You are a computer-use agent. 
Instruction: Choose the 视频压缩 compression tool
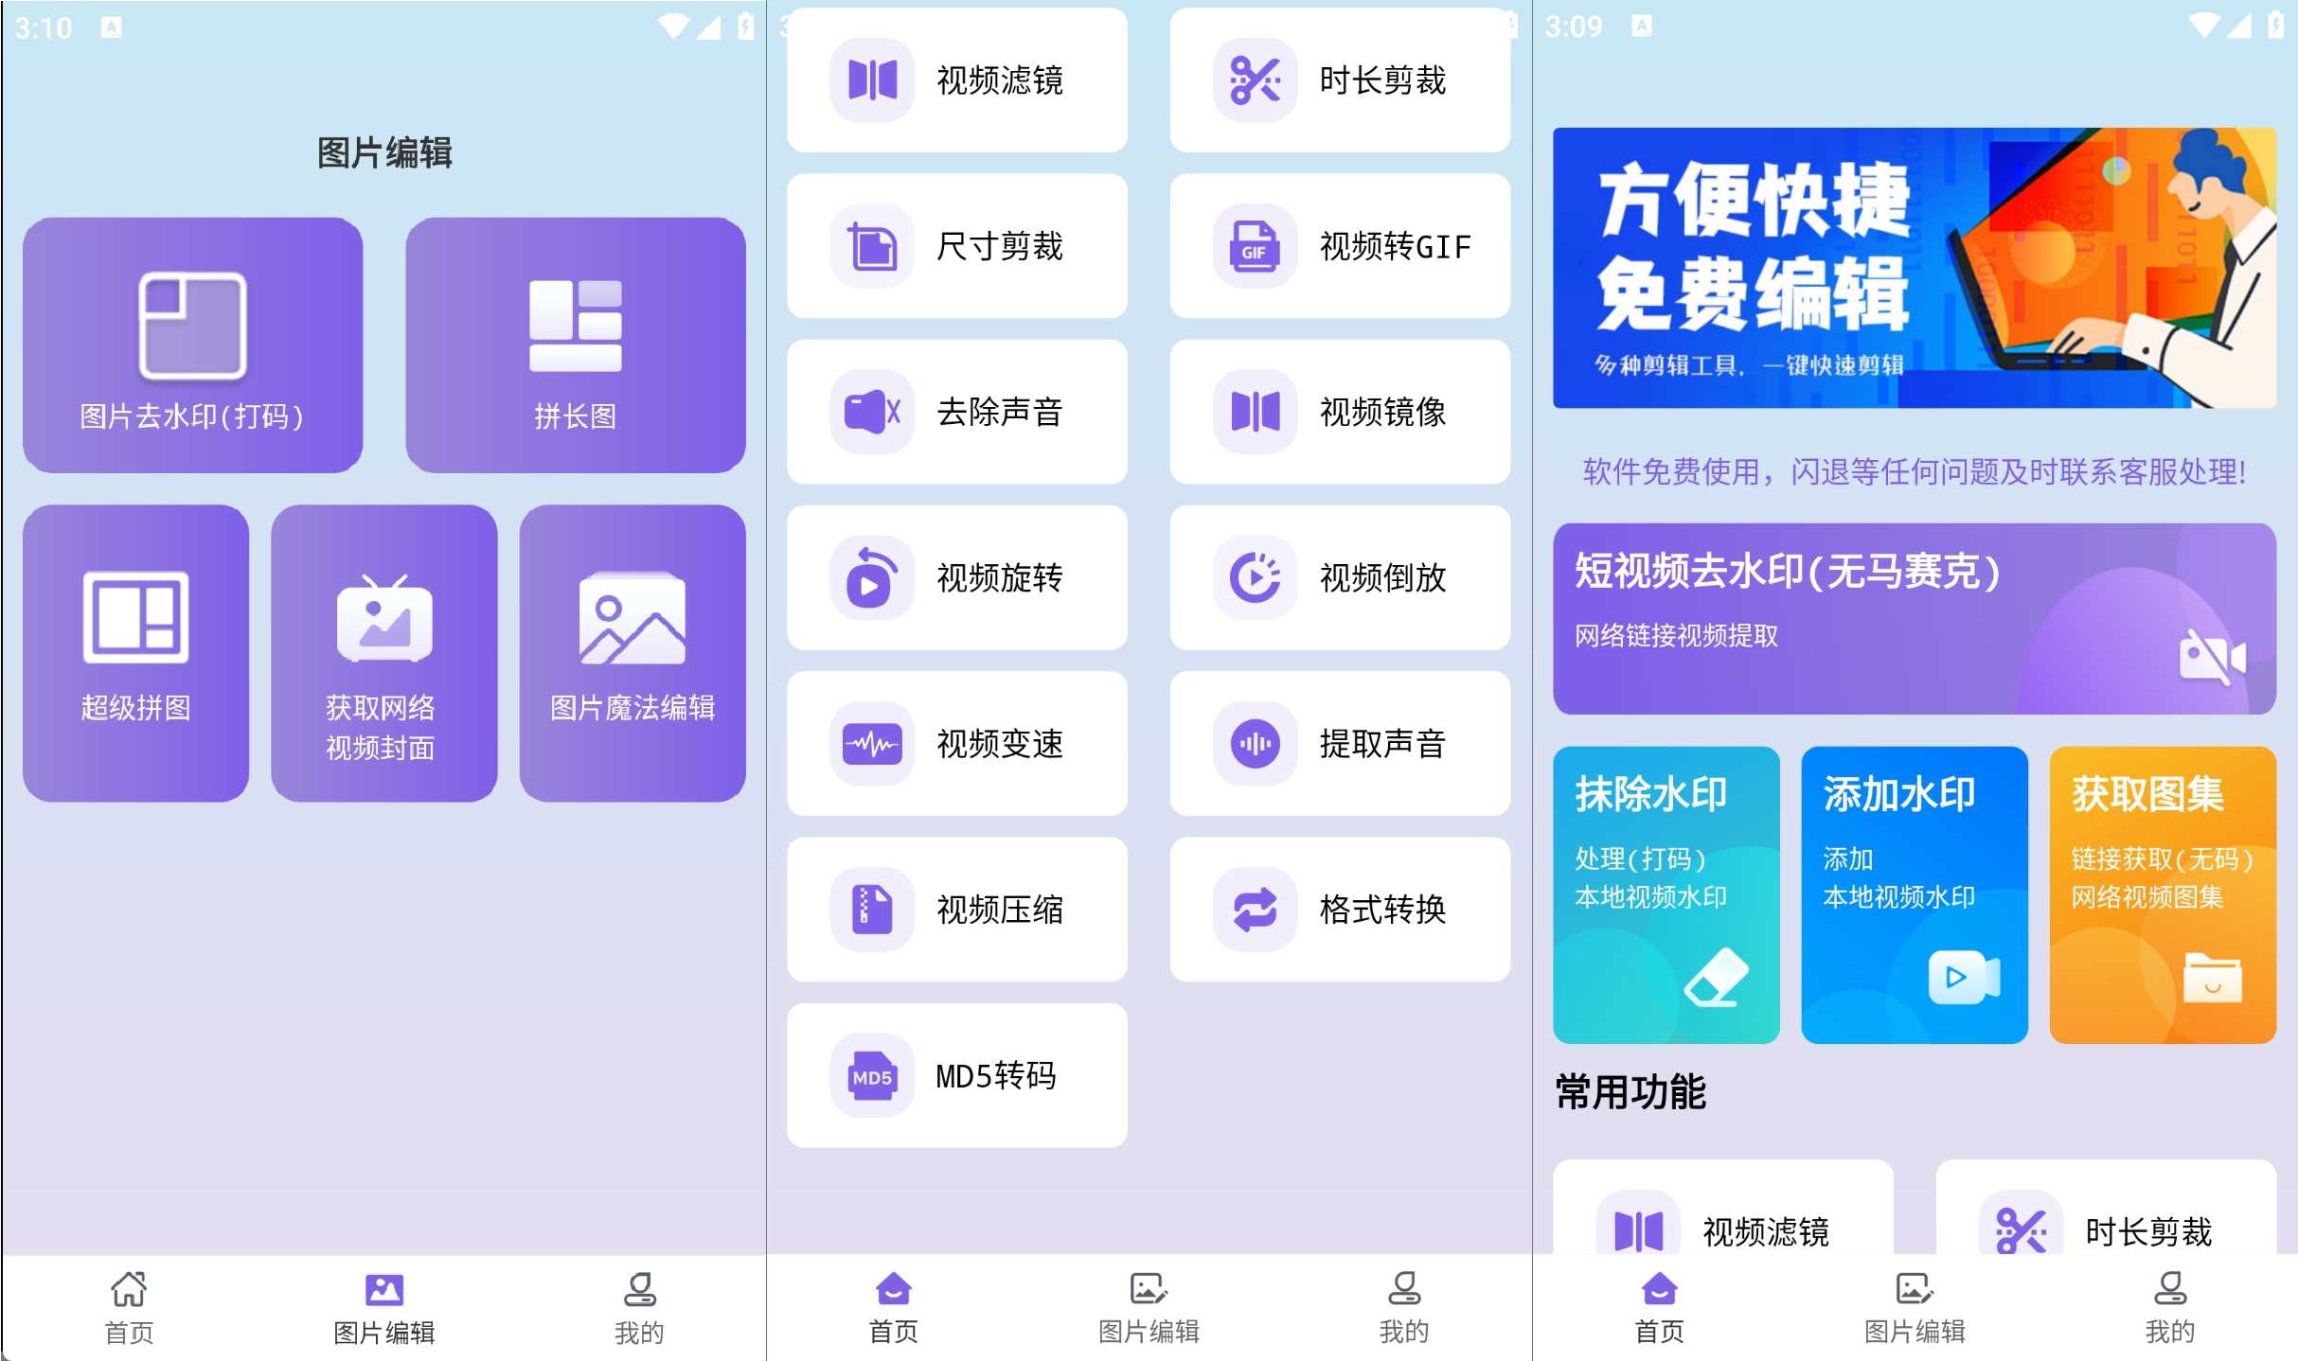tap(956, 910)
